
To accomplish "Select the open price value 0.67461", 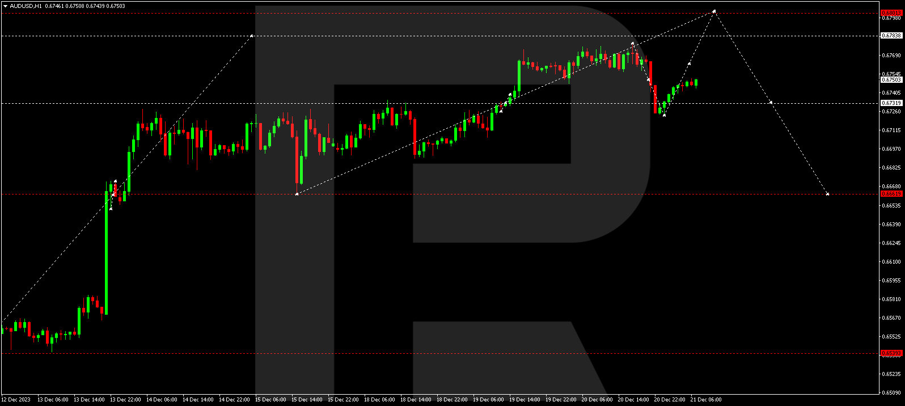I will point(54,6).
